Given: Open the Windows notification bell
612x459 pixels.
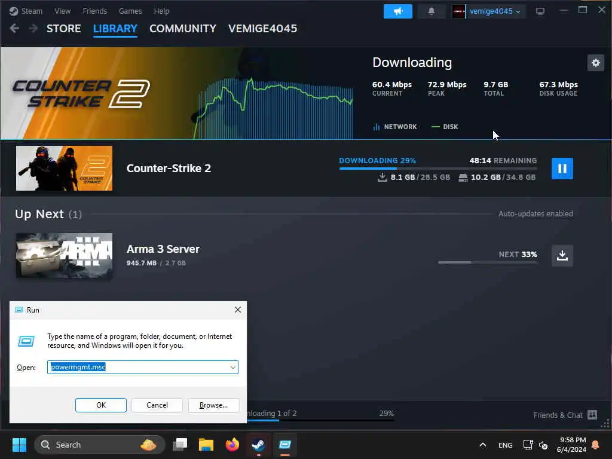Looking at the screenshot, I should tap(596, 445).
